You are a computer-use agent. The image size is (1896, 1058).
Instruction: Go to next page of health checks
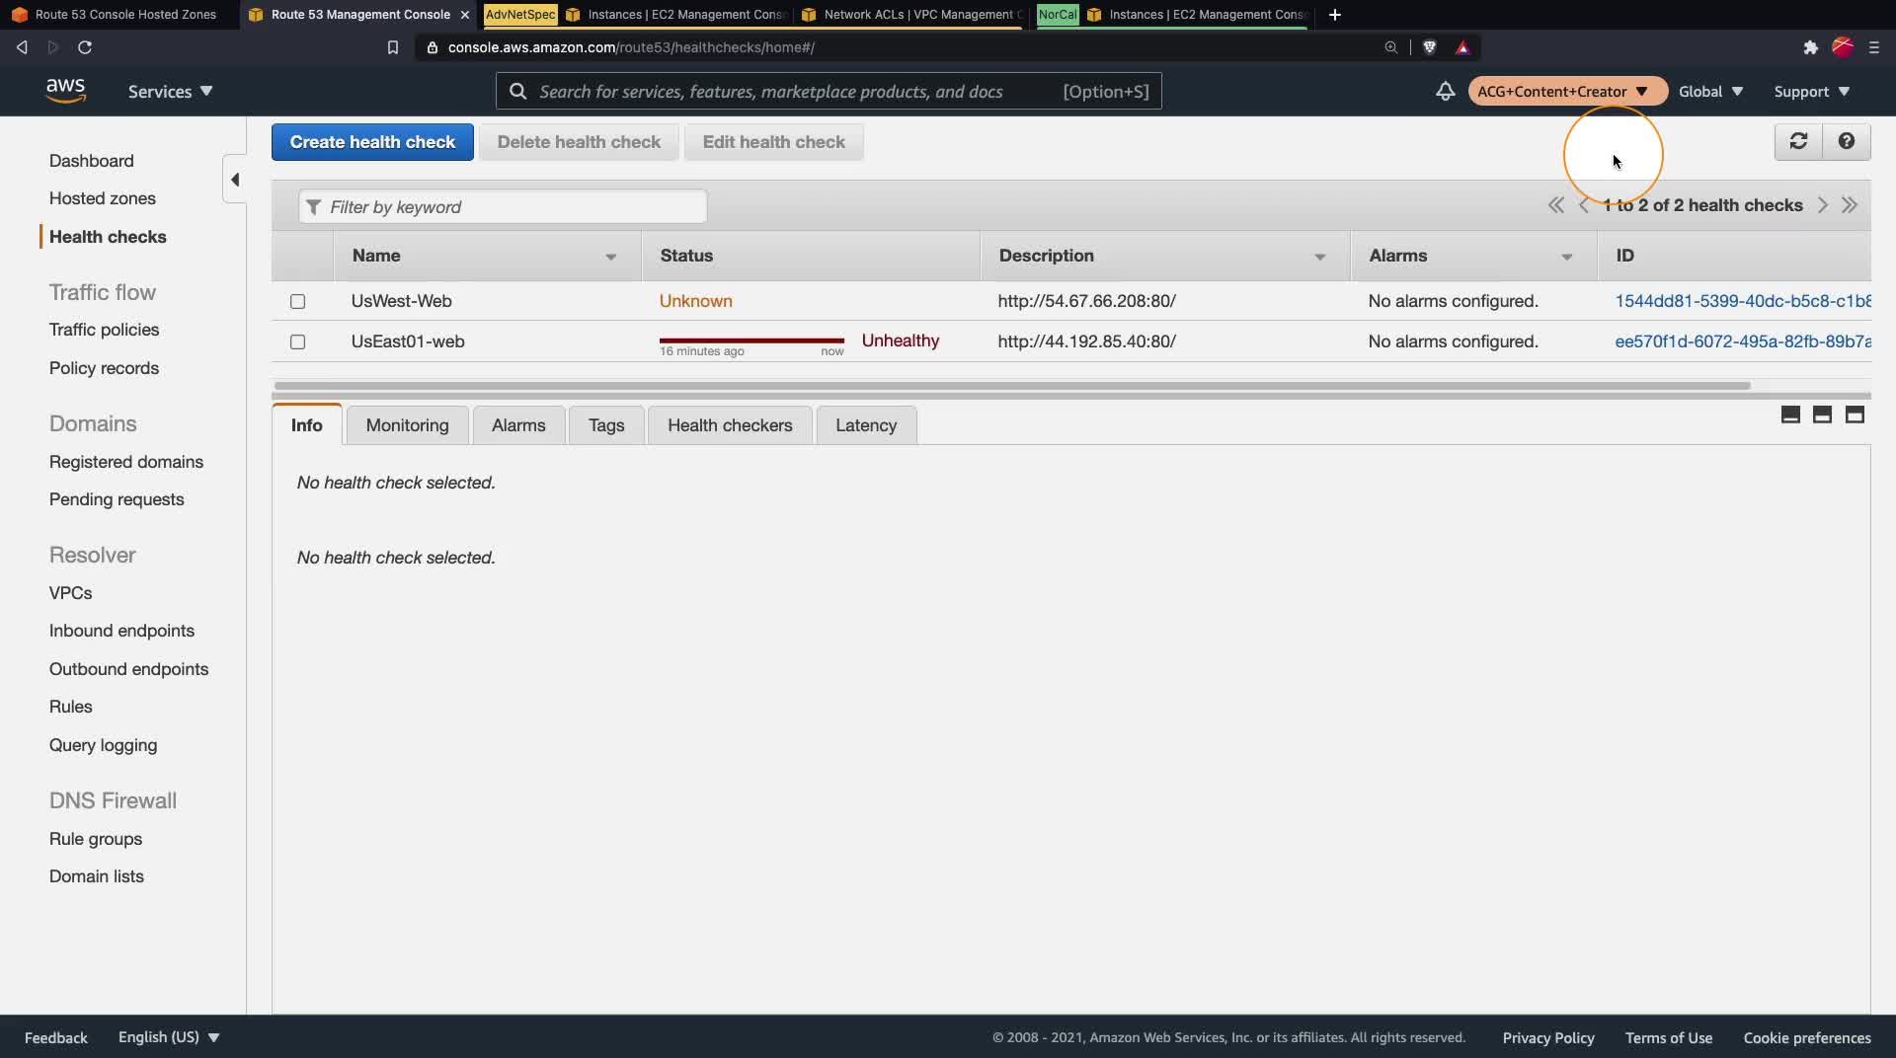coord(1822,205)
